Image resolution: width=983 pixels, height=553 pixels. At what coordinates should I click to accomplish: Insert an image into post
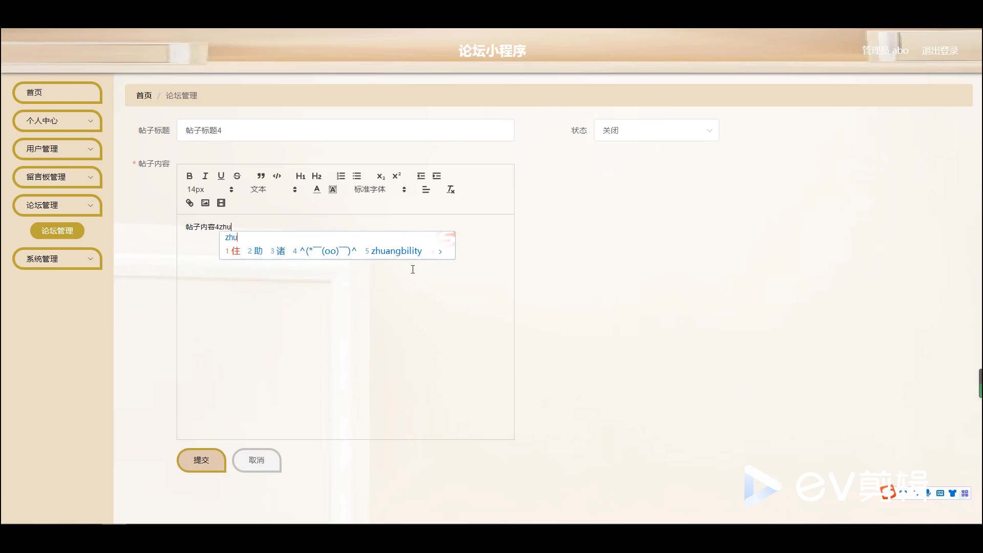tap(205, 203)
